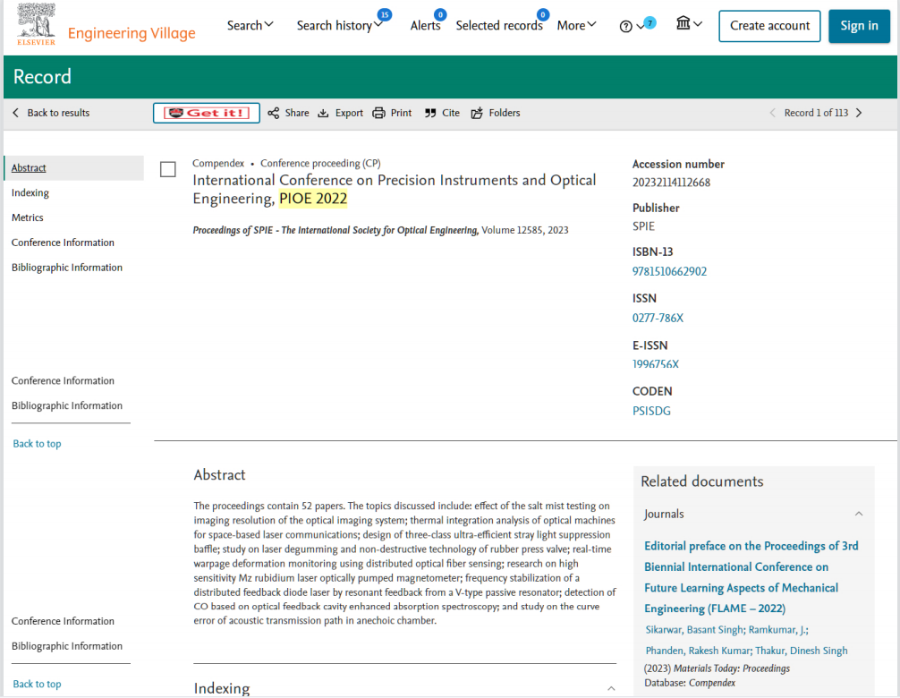
Task: Click author Phanden, Rakesh Kumar
Action: [x=698, y=651]
